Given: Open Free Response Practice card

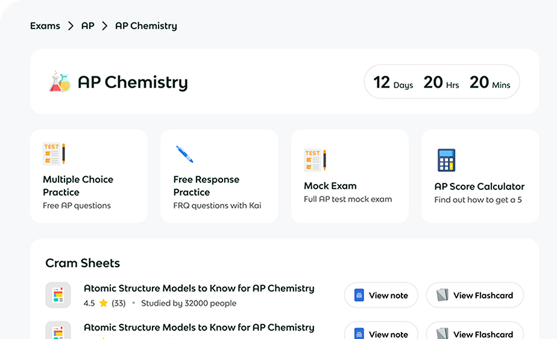Looking at the screenshot, I should [x=219, y=176].
